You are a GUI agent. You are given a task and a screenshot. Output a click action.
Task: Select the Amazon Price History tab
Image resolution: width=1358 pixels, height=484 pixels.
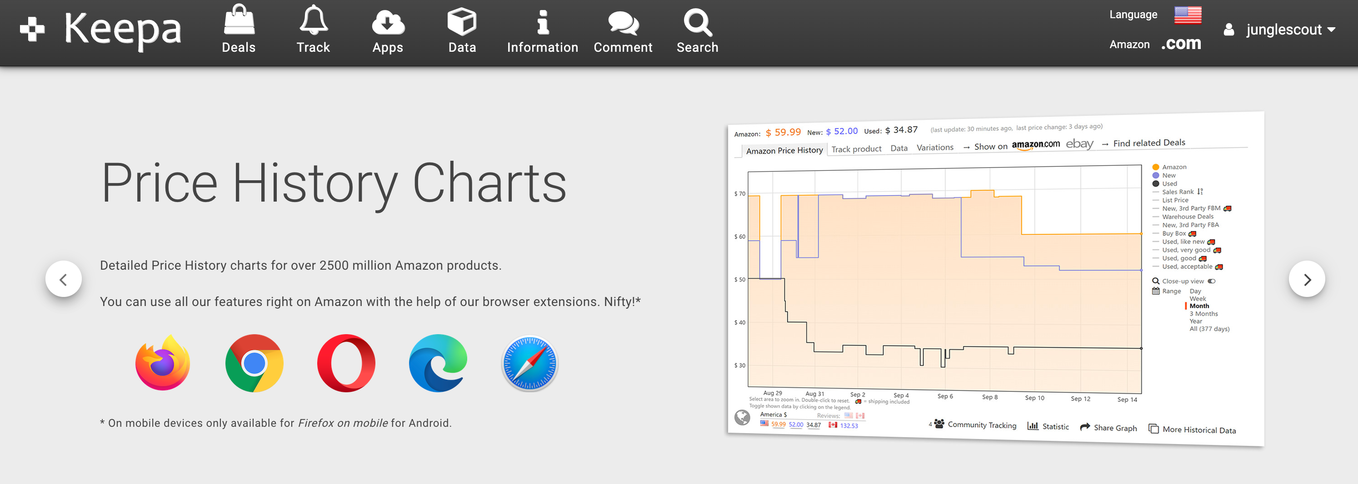[784, 151]
